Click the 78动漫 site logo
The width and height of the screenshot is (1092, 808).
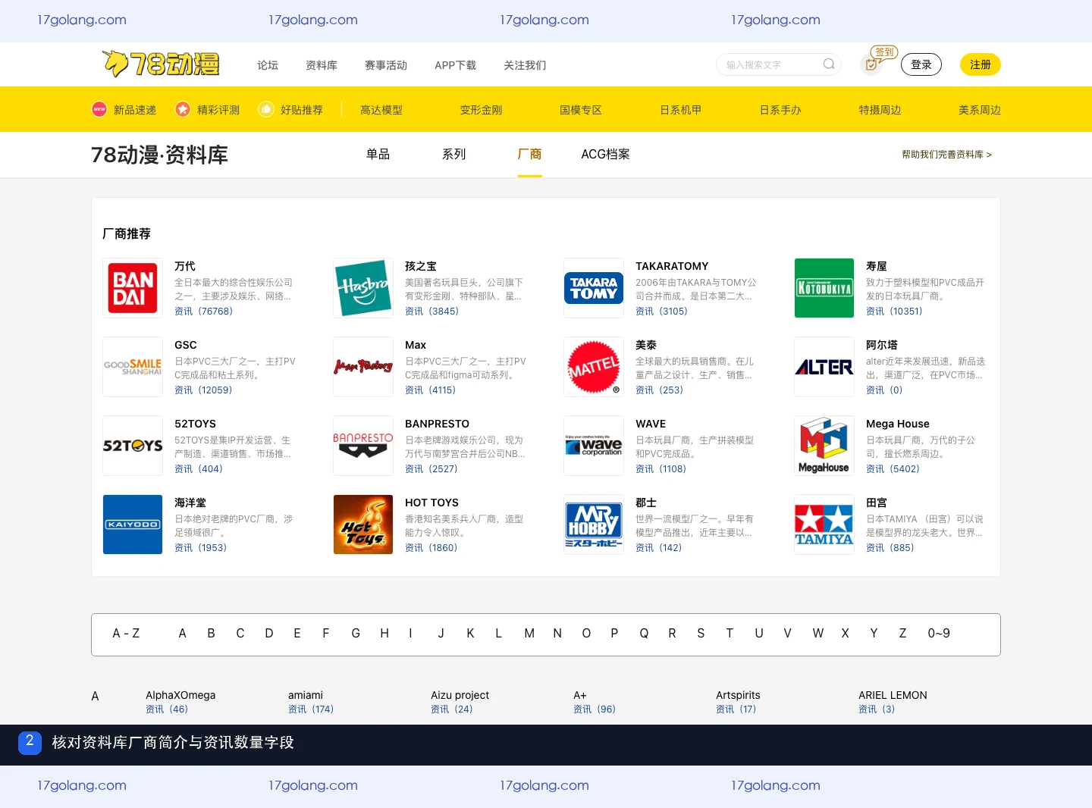[161, 64]
